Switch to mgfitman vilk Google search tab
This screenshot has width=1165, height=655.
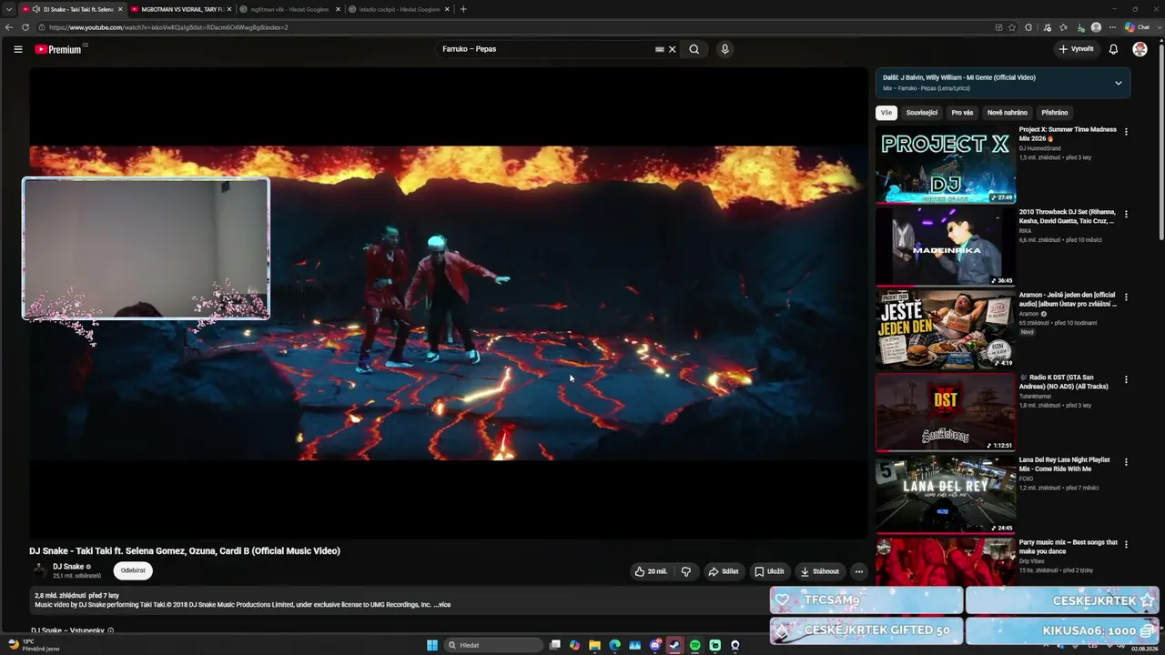click(289, 9)
